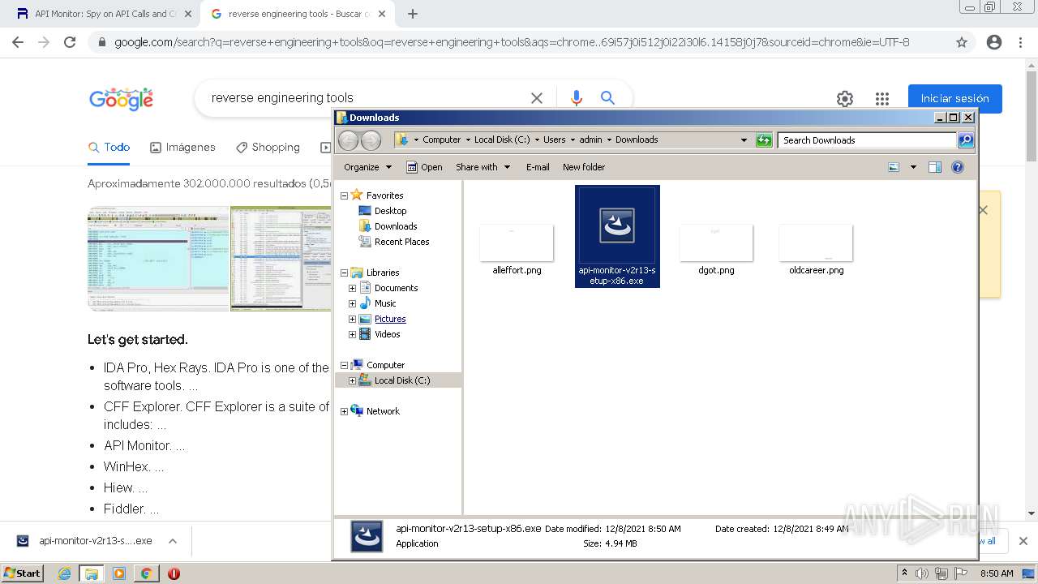Click the refresh button beside address bar
This screenshot has width=1038, height=584.
[x=764, y=140]
